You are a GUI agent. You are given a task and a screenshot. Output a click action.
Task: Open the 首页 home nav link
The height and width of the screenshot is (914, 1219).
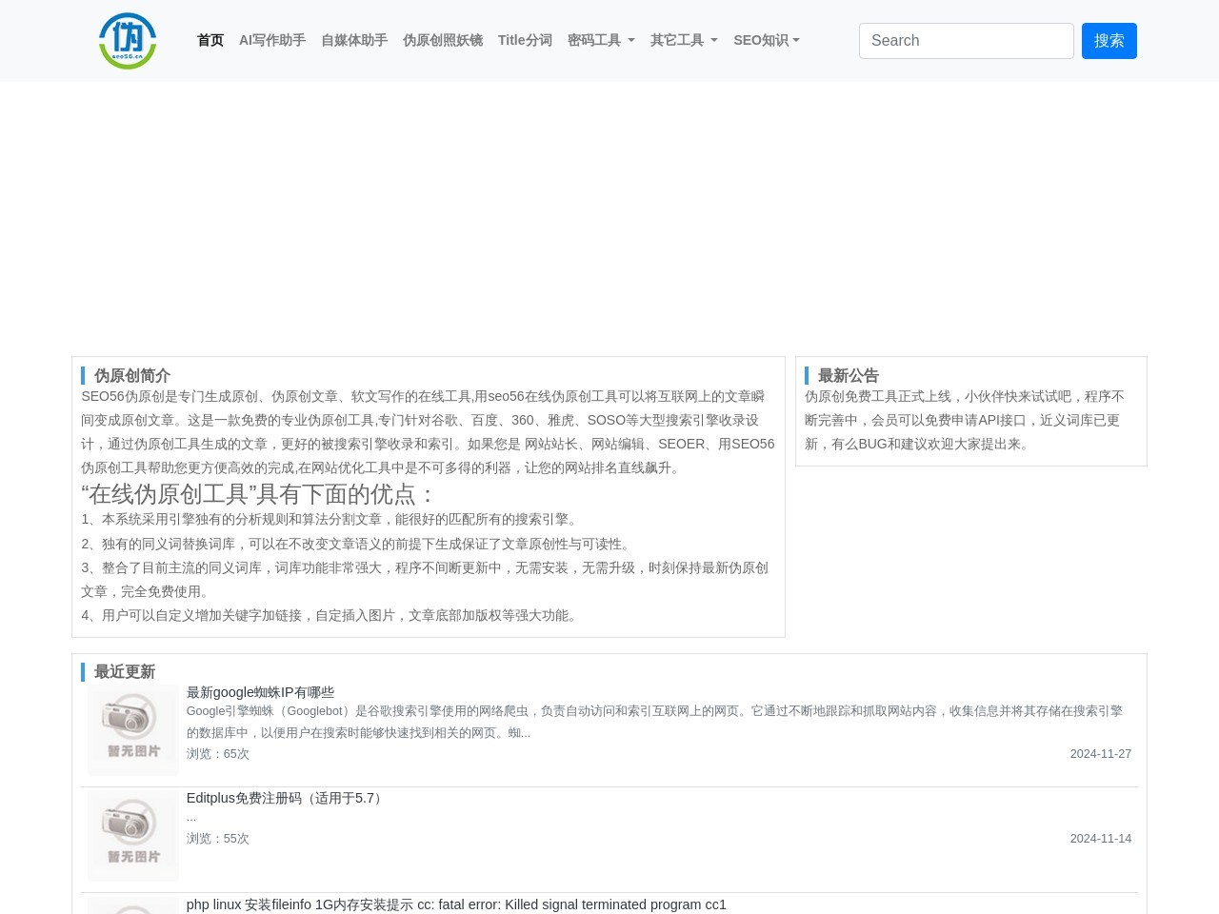[x=210, y=40]
